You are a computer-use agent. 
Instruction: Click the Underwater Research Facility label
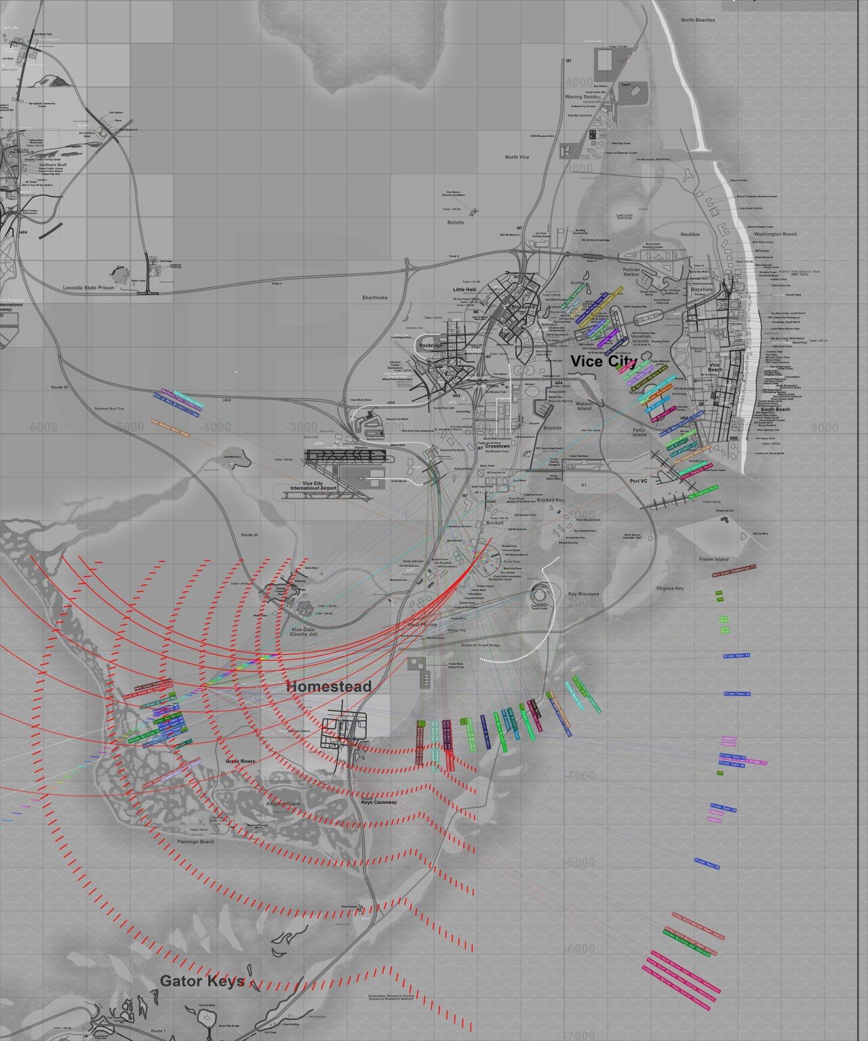coord(391,996)
